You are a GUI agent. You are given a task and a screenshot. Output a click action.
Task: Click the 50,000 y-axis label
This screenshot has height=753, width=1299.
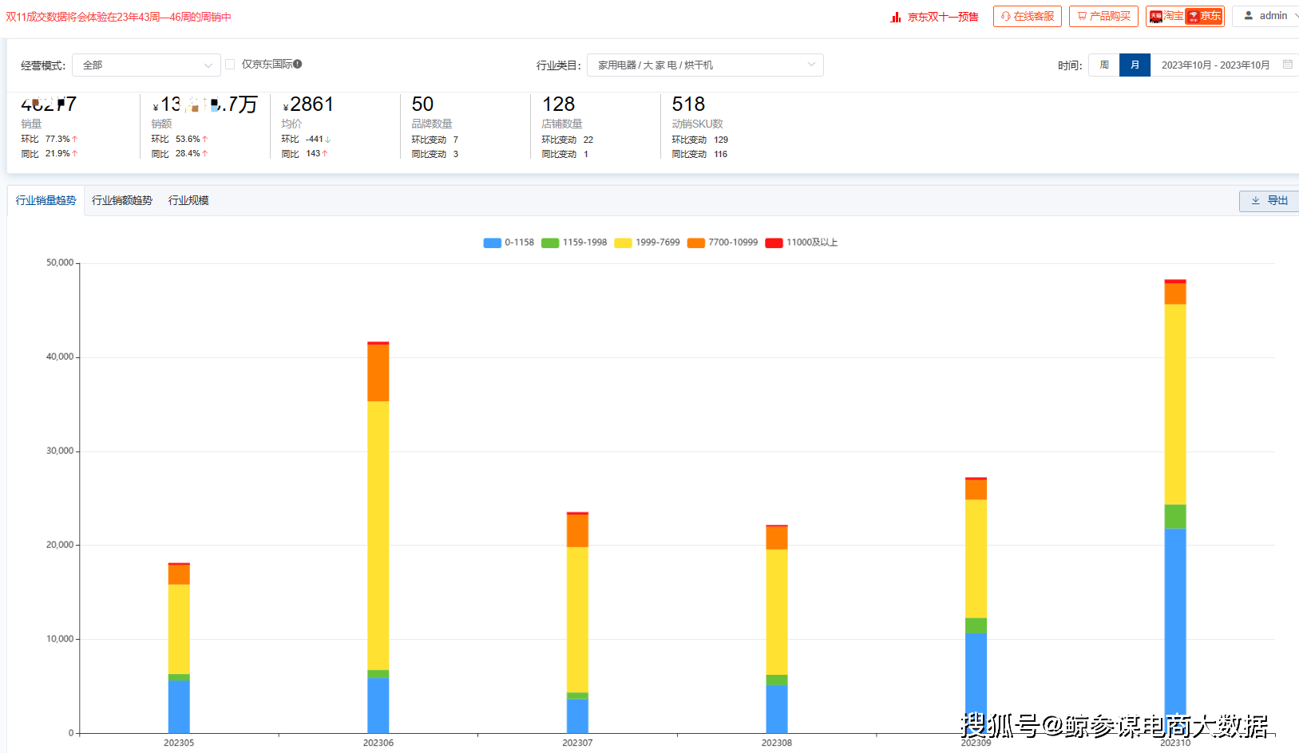coord(60,262)
